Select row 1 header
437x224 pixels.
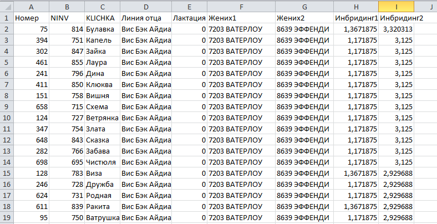(7, 18)
